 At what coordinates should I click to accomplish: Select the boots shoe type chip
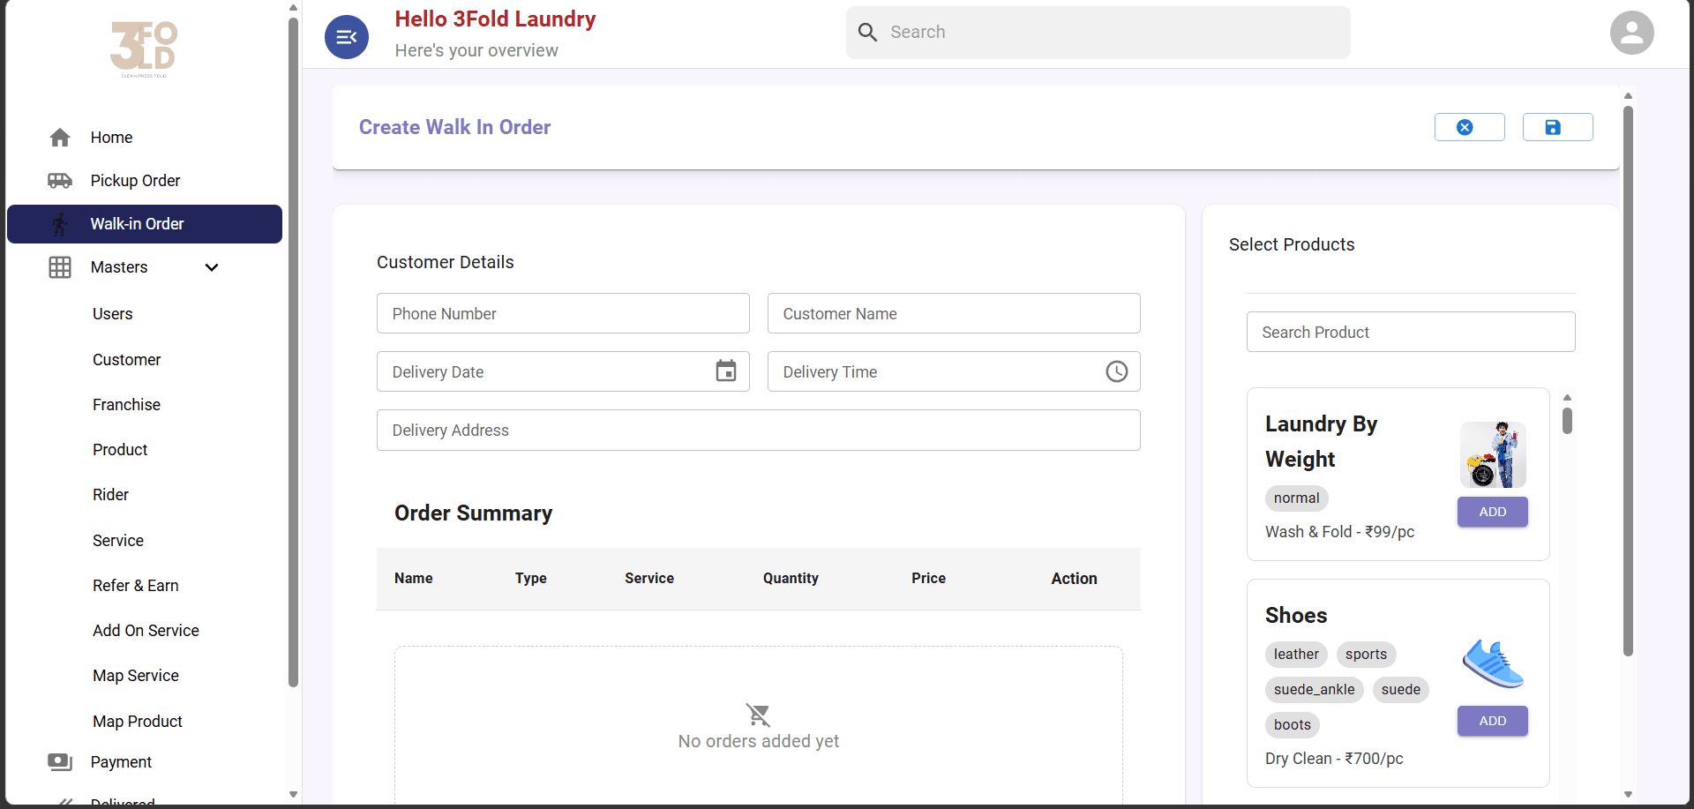[x=1292, y=725]
